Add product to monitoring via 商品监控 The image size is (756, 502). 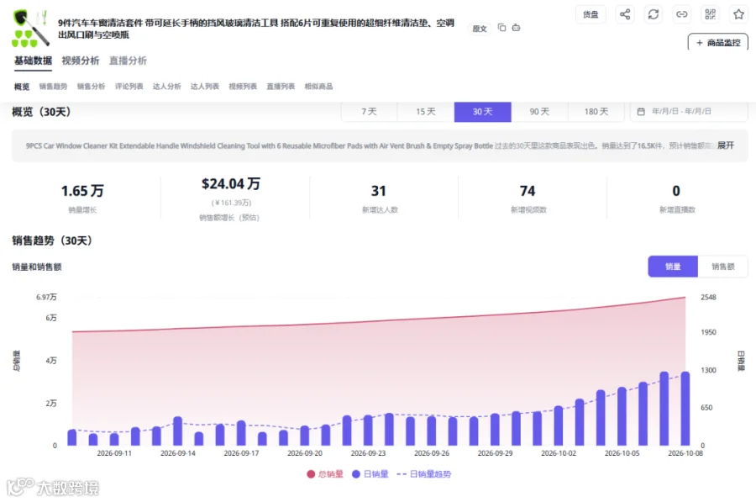(x=718, y=43)
